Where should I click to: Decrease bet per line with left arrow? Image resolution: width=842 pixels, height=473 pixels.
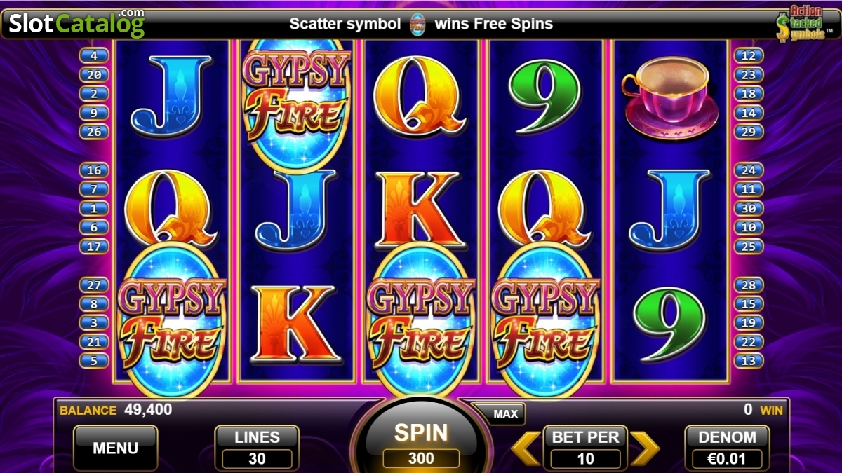coord(525,448)
